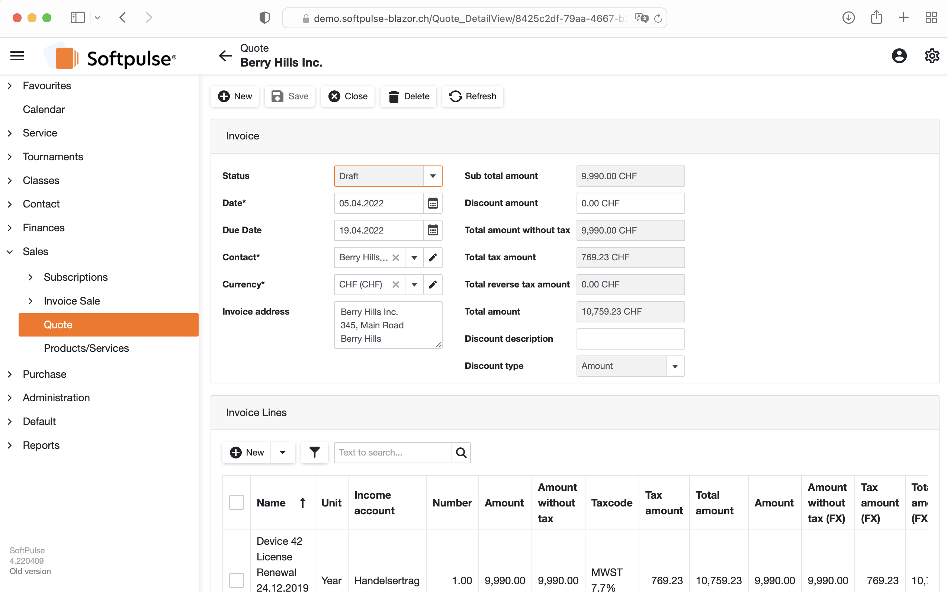Open the user account profile icon

pos(899,56)
